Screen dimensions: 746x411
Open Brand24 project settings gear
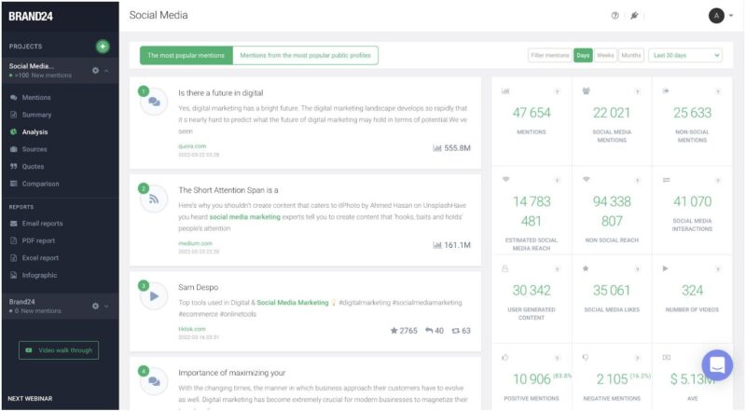coord(96,306)
